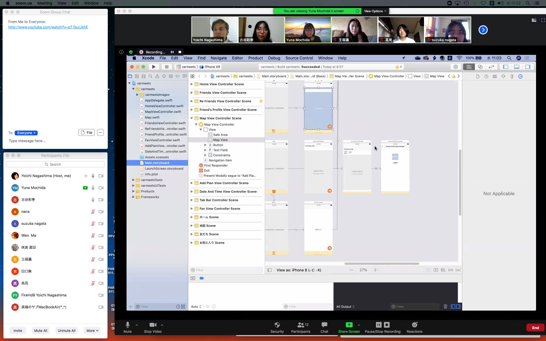Unmute nana's microphone in participants list
The height and width of the screenshot is (341, 546).
93,212
